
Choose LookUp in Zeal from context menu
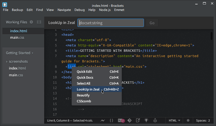(97, 89)
